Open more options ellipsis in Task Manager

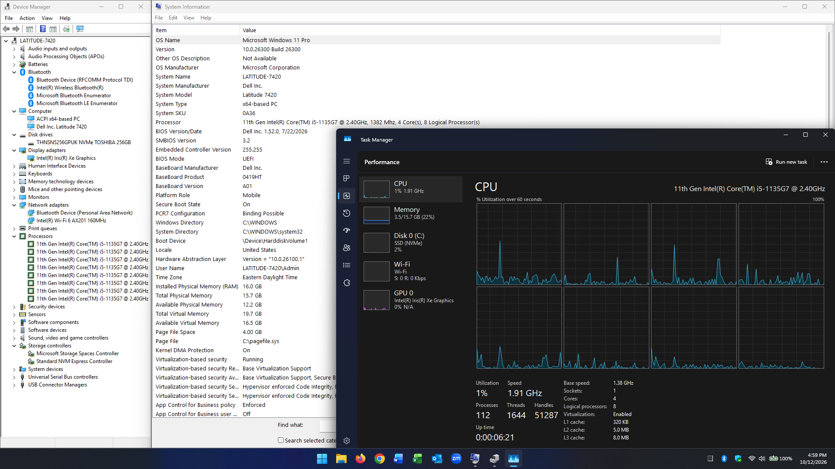coord(824,162)
